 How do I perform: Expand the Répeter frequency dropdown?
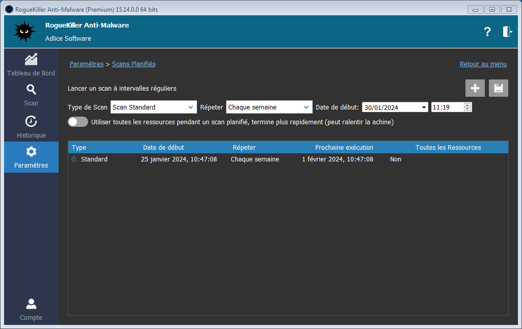(269, 107)
